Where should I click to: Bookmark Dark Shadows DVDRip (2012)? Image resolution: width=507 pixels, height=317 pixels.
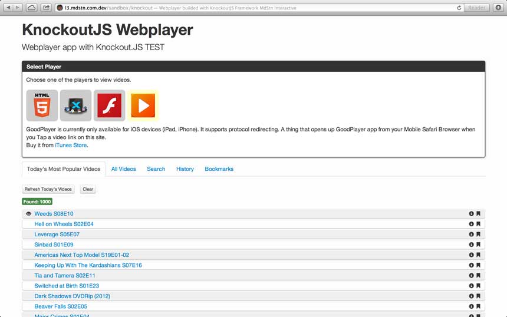[478, 296]
